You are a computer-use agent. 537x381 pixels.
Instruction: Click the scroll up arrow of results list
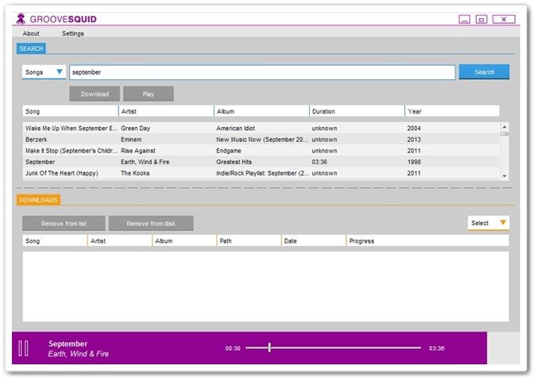tap(504, 127)
